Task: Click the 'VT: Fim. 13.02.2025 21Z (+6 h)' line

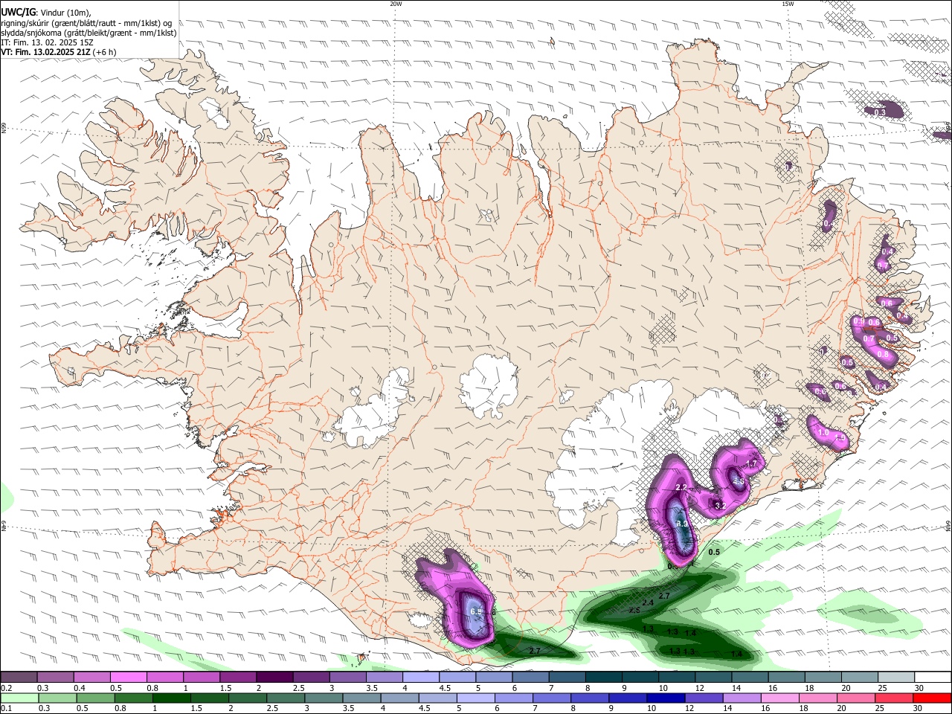Action: tap(57, 52)
